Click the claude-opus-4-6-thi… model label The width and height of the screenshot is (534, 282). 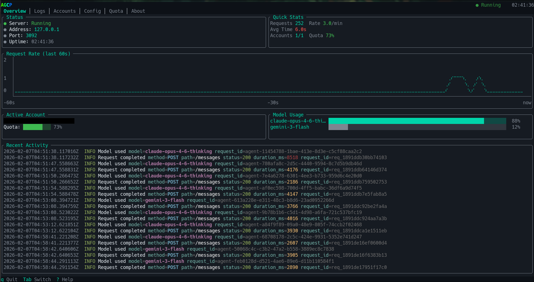298,121
